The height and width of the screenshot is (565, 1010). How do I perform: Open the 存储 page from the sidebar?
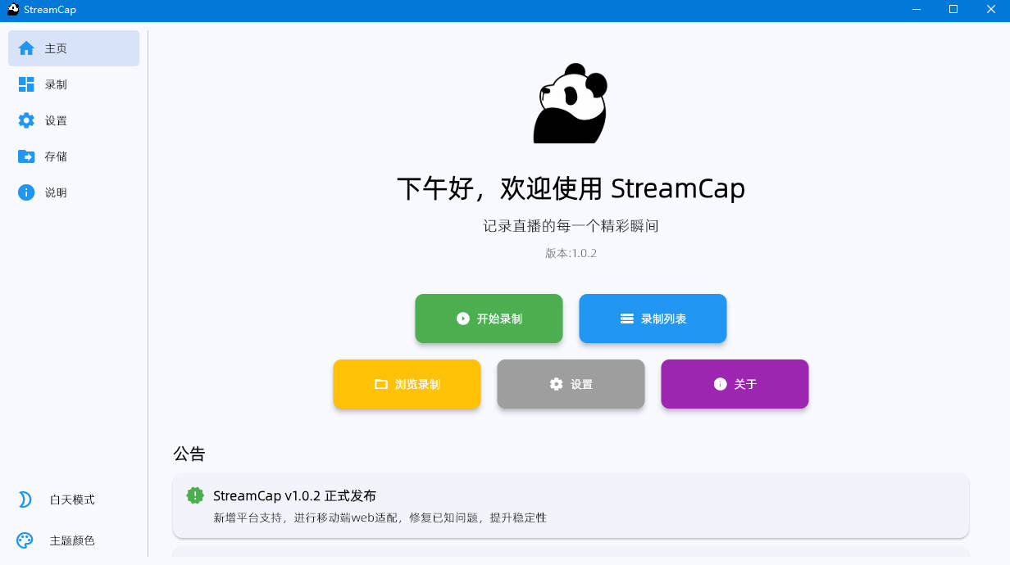point(56,156)
